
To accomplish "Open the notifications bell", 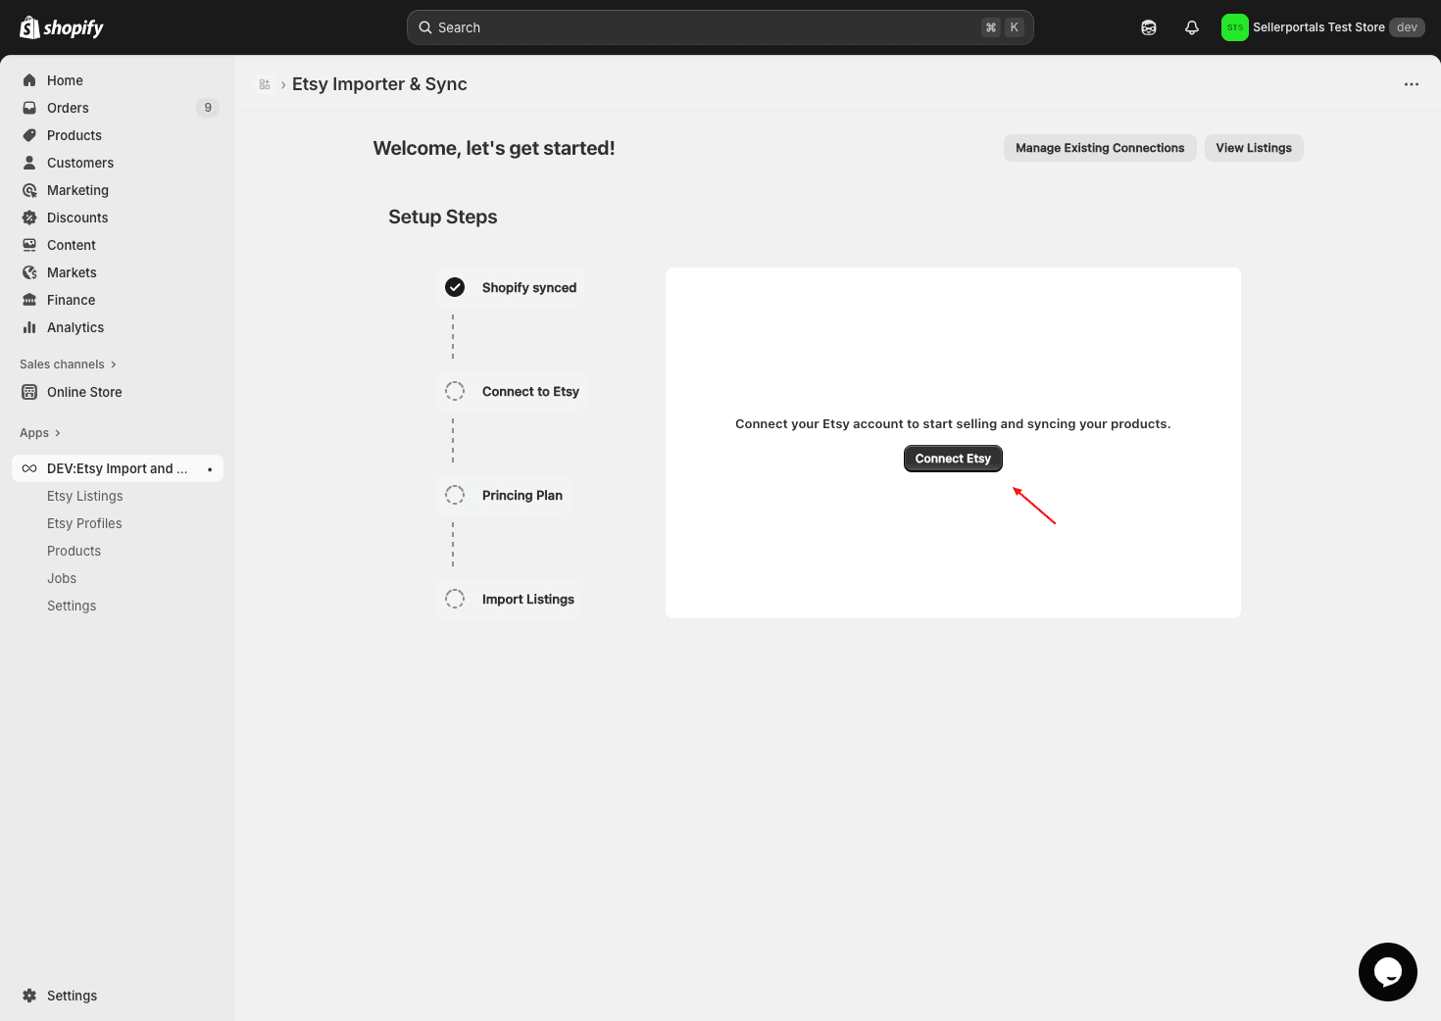I will 1192,27.
